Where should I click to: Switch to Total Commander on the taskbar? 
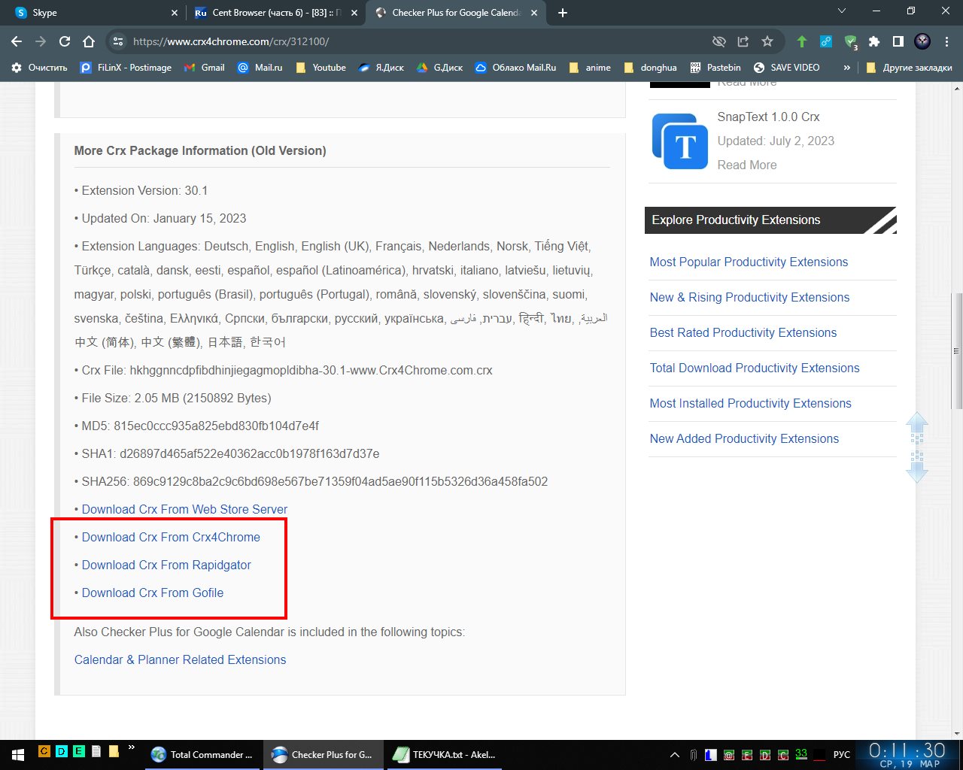coord(202,754)
